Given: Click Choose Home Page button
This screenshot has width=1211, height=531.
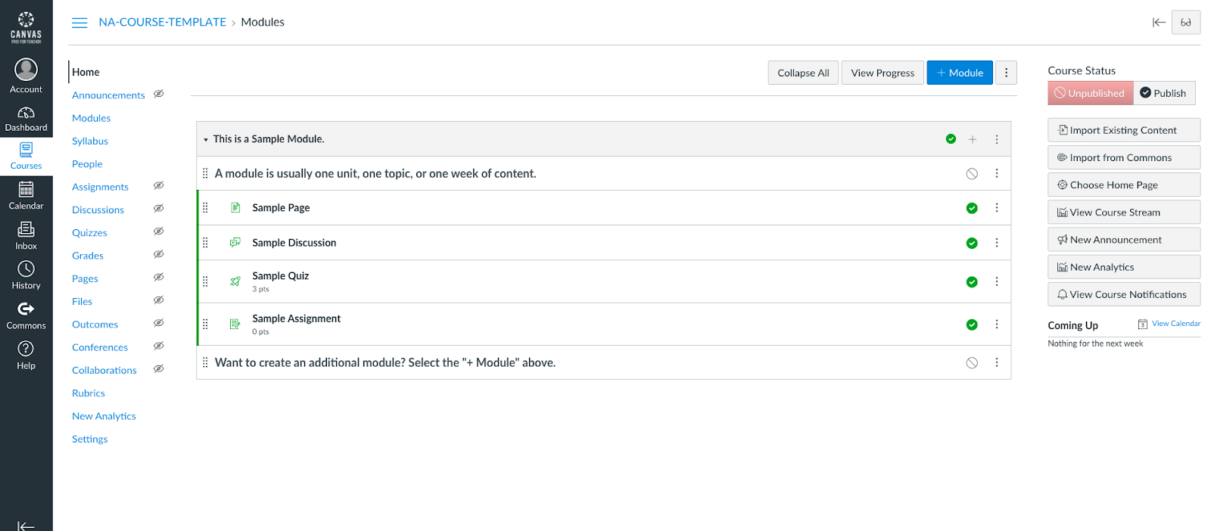Looking at the screenshot, I should (x=1124, y=185).
